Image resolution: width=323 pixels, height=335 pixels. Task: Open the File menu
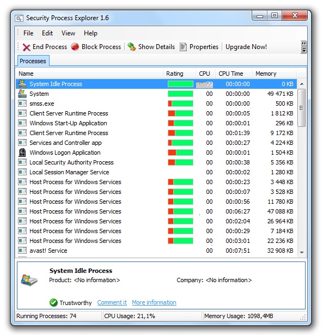click(x=28, y=33)
